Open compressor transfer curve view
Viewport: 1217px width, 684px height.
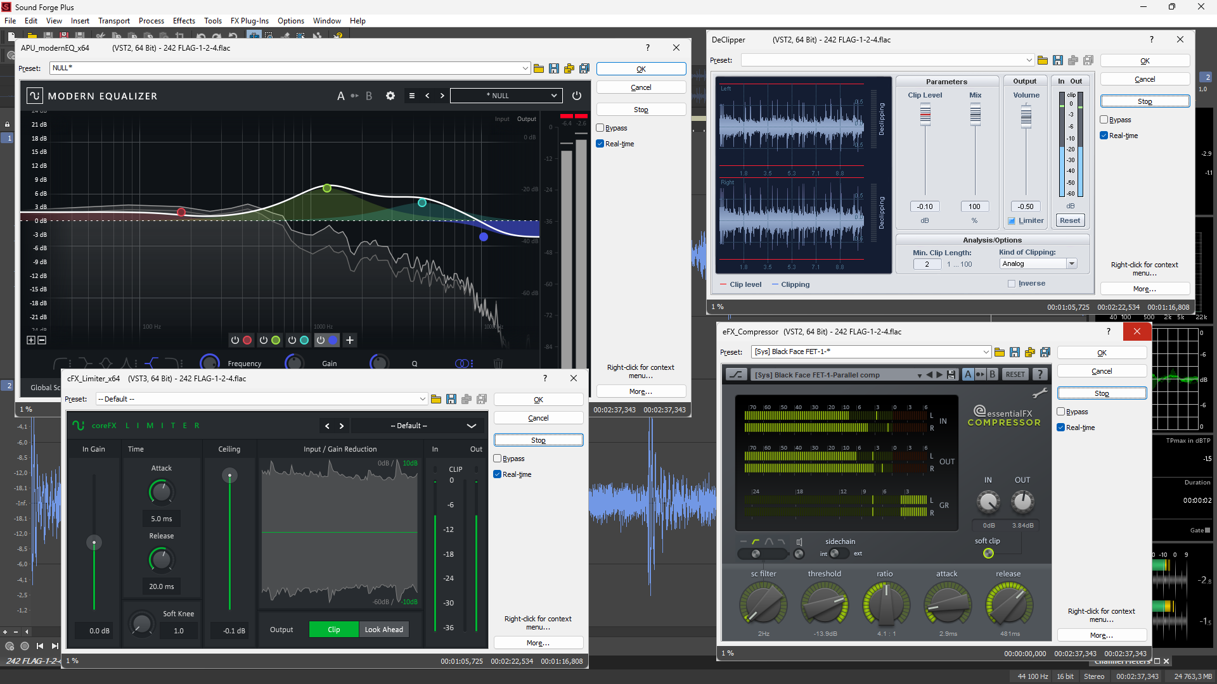736,374
